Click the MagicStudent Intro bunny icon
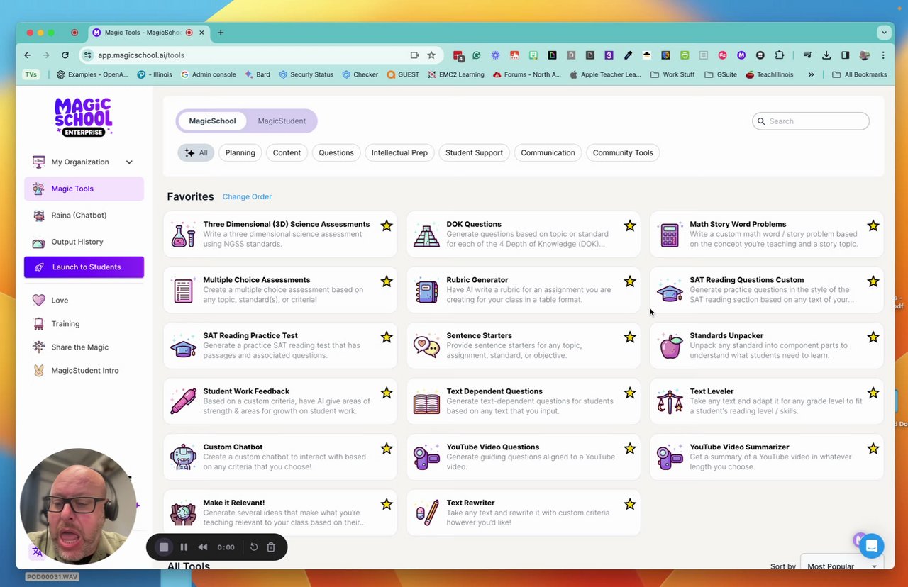Viewport: 908px width, 587px height. pyautogui.click(x=38, y=371)
